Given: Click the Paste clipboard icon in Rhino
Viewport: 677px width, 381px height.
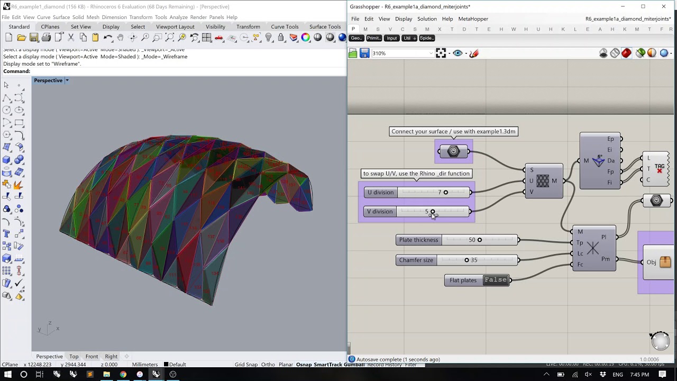Looking at the screenshot, I should pyautogui.click(x=95, y=38).
